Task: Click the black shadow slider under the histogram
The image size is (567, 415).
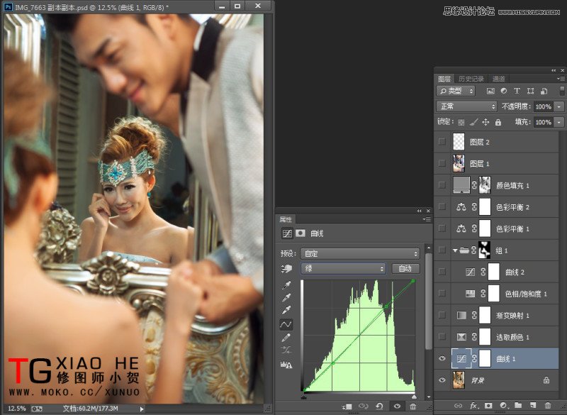Action: tap(304, 397)
